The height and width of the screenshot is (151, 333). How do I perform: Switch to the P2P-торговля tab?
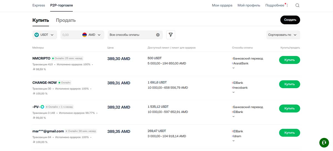point(62,5)
